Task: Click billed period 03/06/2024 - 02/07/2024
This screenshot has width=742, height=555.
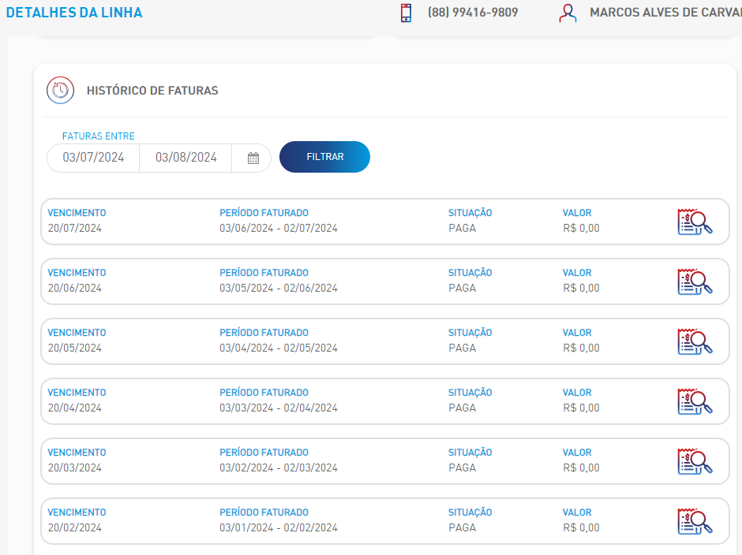Action: [279, 228]
